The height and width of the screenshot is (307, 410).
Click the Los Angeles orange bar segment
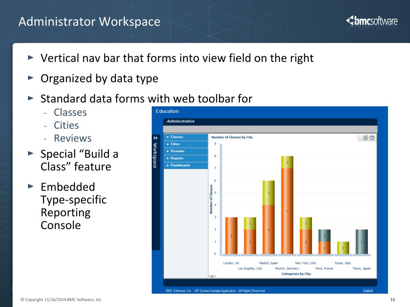(x=250, y=242)
